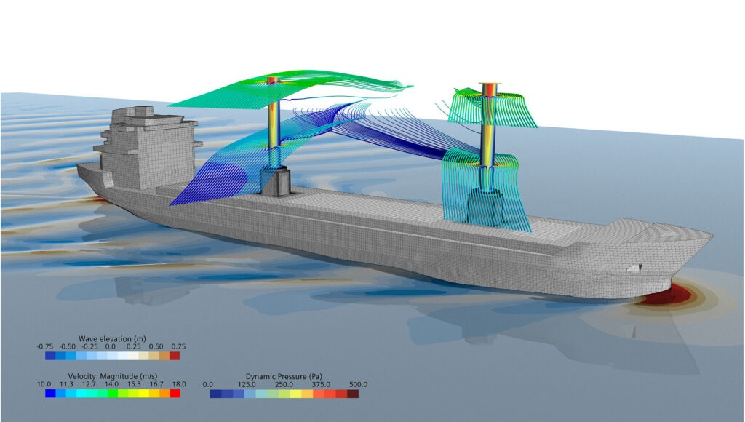Select the 'Wave elevation (m)' legend title

(x=112, y=339)
